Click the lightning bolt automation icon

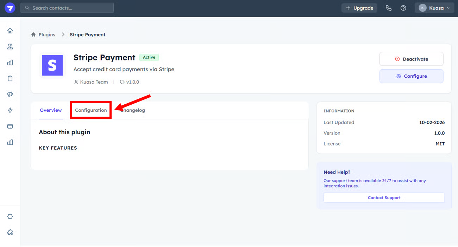click(10, 110)
